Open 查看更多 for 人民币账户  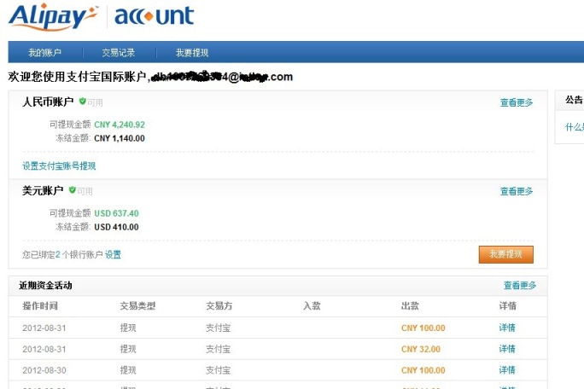pos(517,102)
